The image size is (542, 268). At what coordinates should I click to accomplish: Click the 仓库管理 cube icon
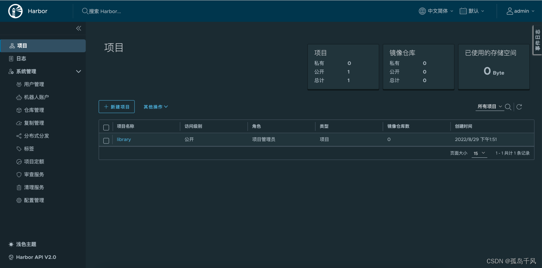pos(19,110)
